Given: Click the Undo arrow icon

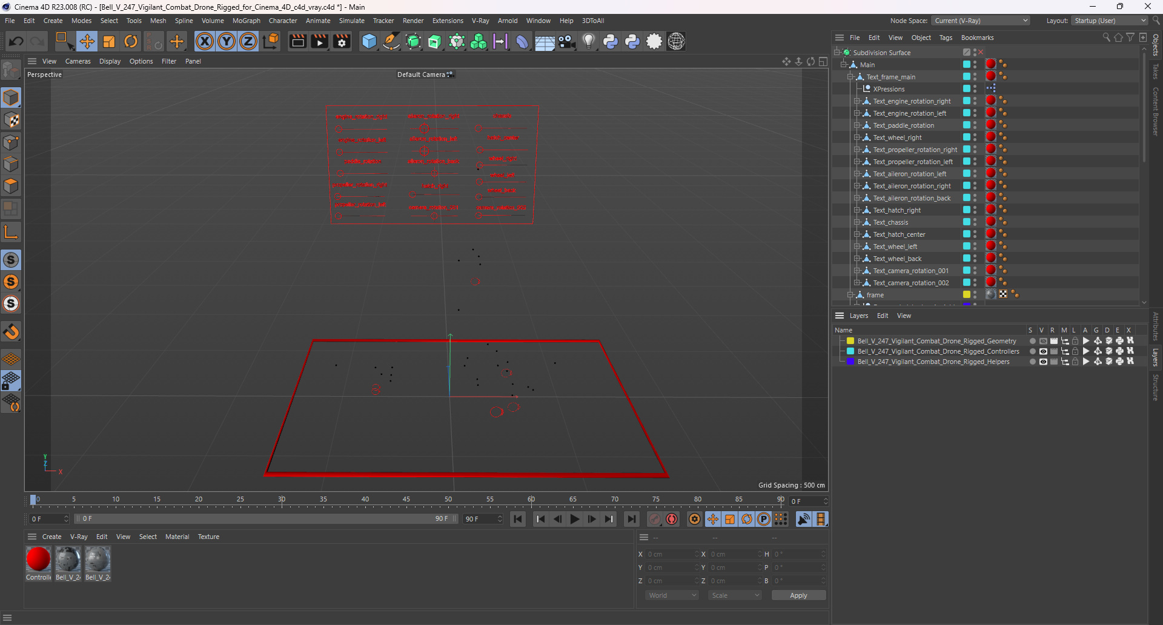Looking at the screenshot, I should (x=16, y=41).
